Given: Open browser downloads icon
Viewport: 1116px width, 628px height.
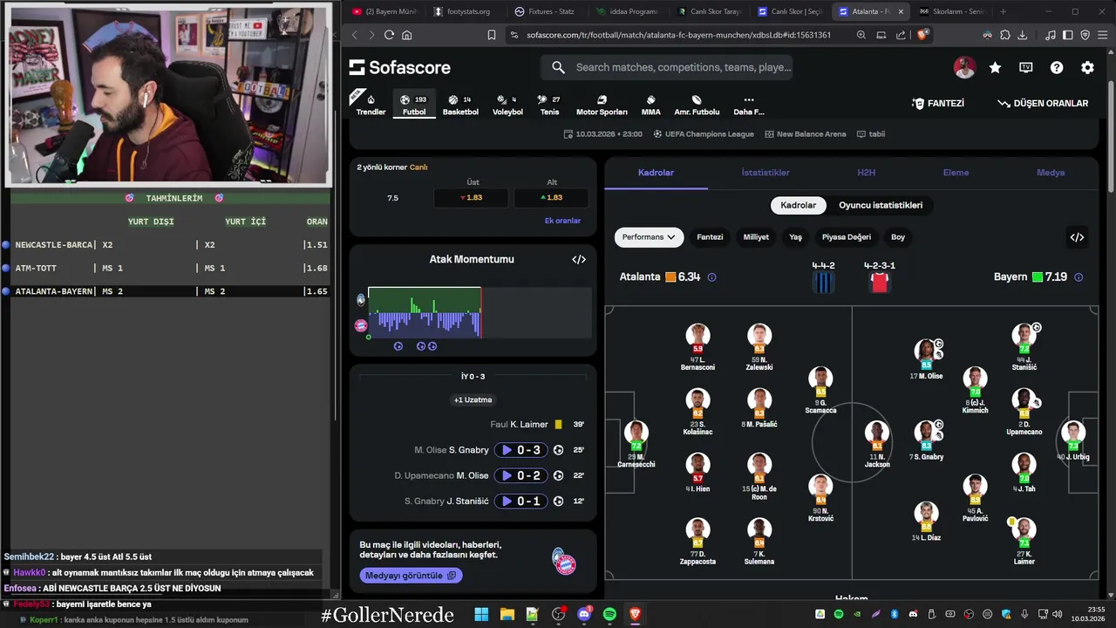Looking at the screenshot, I should point(1022,35).
